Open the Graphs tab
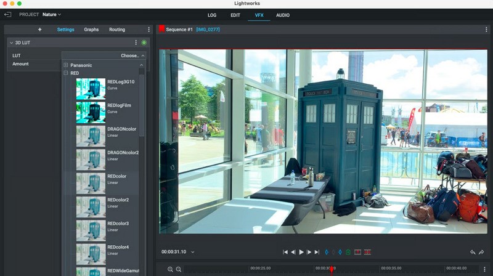 [x=91, y=30]
